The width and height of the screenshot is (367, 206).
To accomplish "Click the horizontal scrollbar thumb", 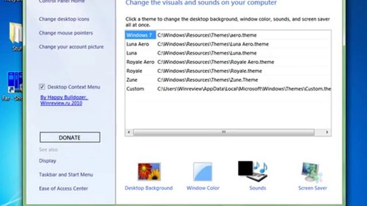I will (x=224, y=132).
